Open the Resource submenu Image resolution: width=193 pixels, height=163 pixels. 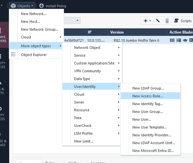(92, 110)
